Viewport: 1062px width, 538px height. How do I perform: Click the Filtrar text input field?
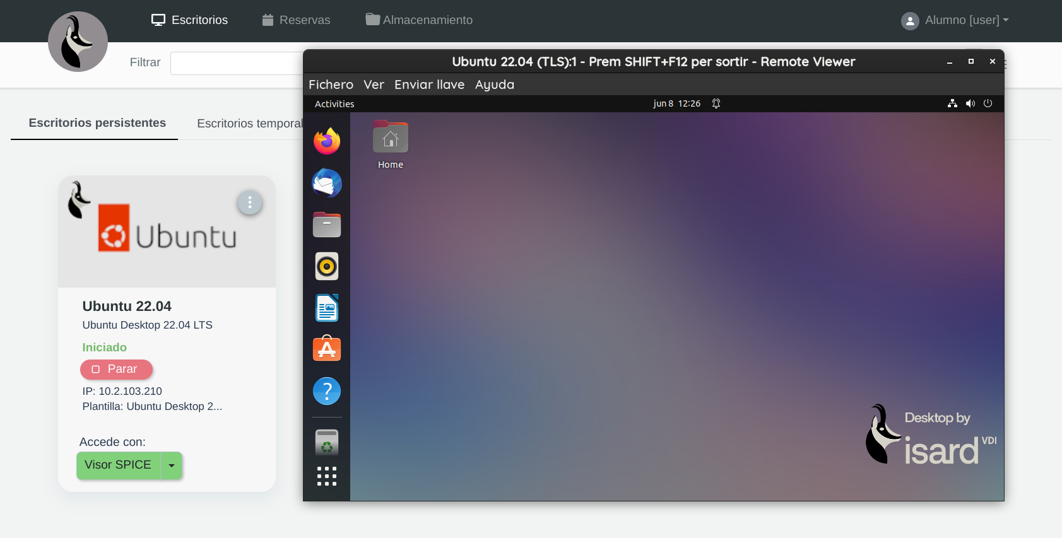click(x=237, y=63)
